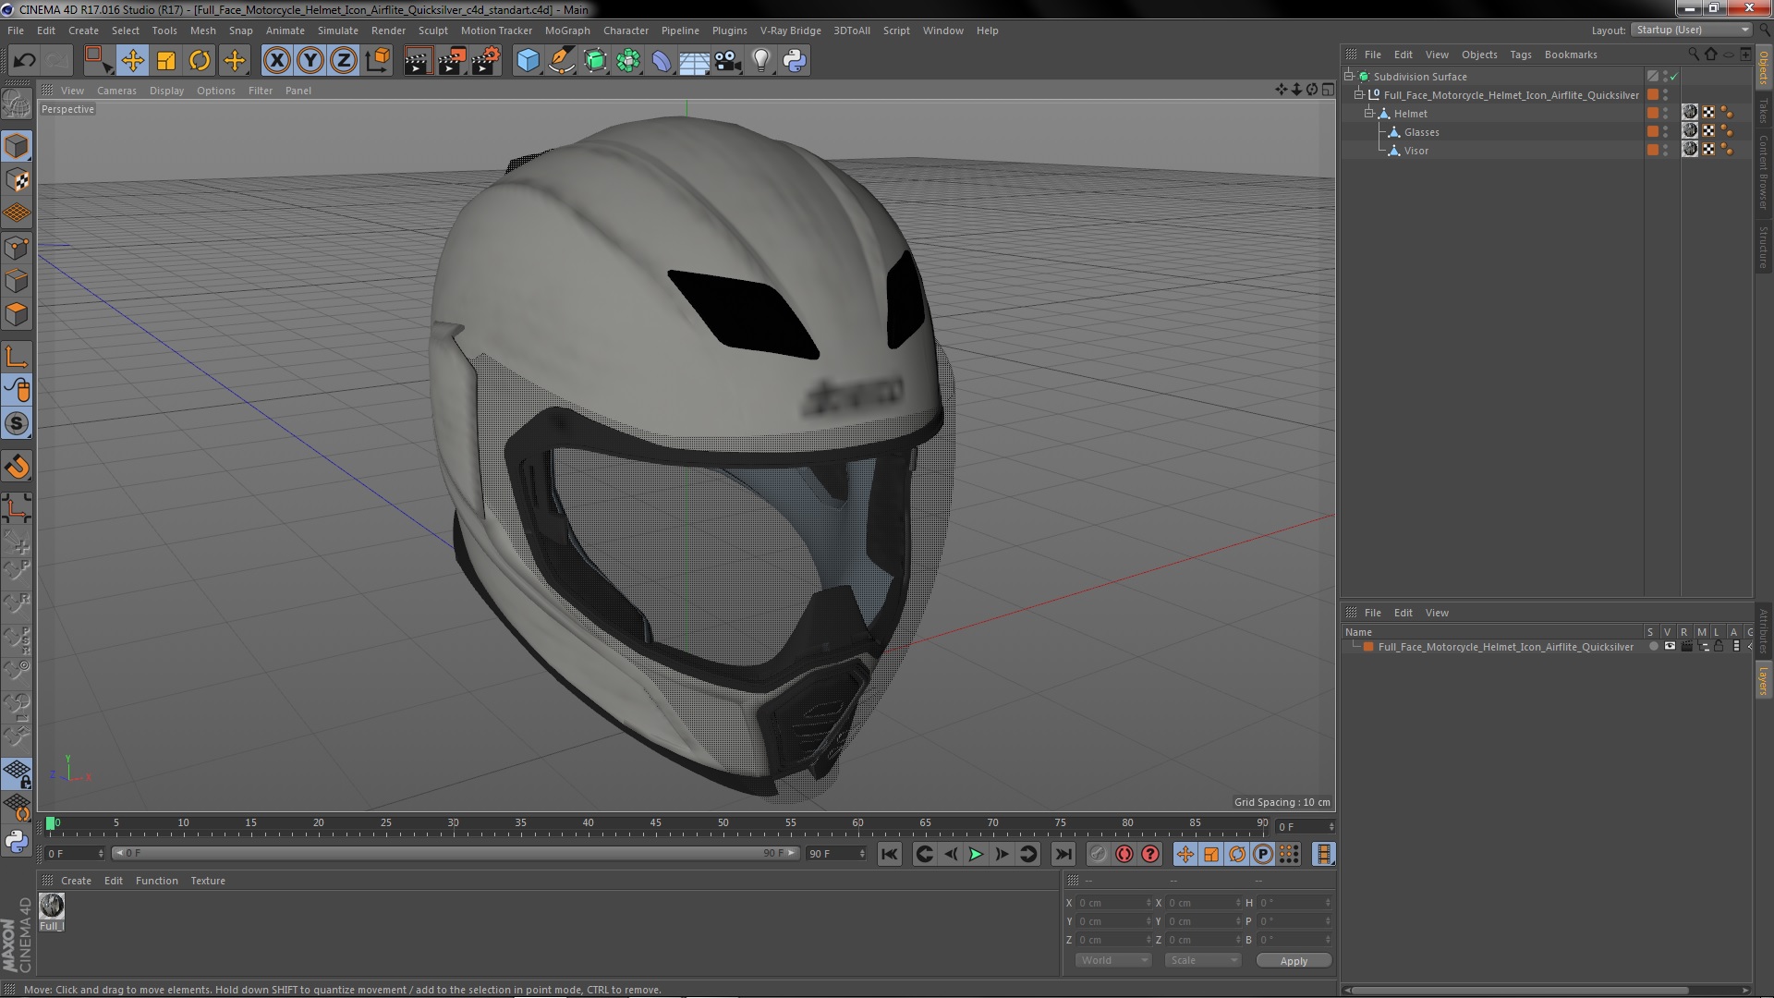
Task: Click the Helmet layer color swatch
Action: pos(1653,113)
